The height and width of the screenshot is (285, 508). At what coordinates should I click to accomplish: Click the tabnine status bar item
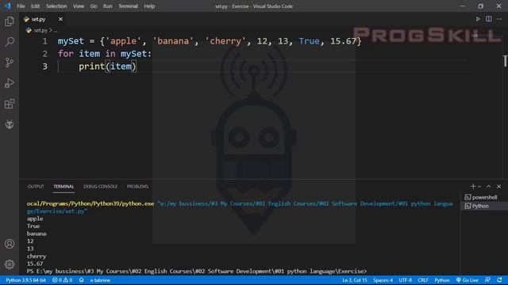pos(100,280)
